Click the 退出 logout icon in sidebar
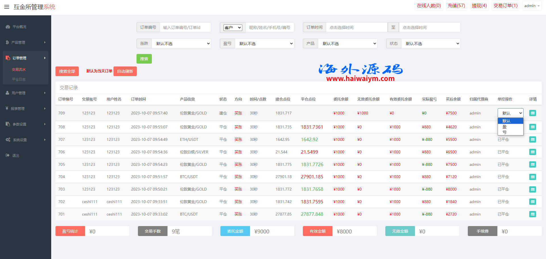 (x=8, y=155)
